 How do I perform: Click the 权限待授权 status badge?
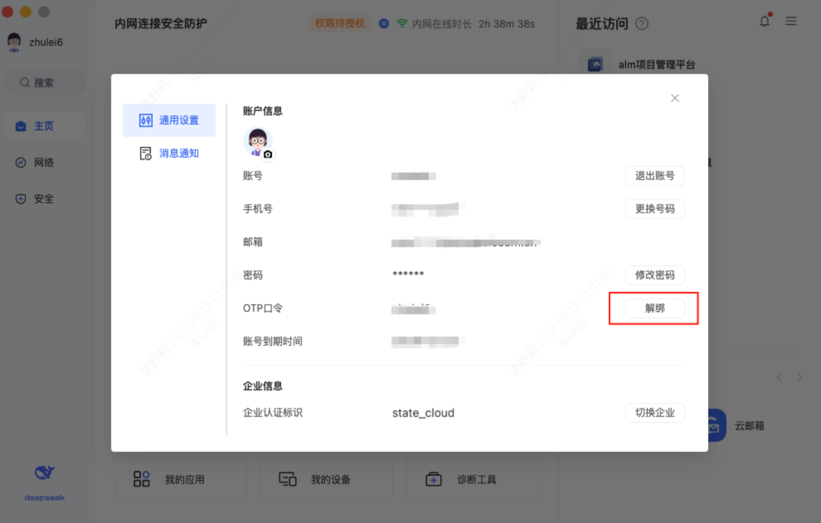tap(340, 23)
